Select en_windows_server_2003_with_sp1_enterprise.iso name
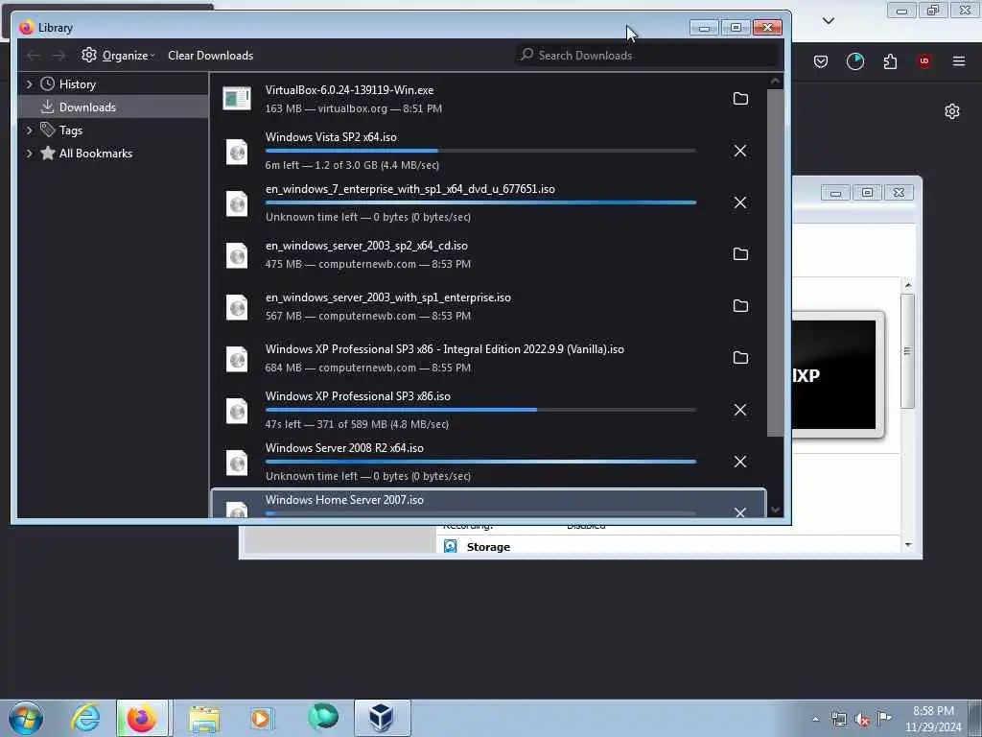Viewport: 982px width, 737px height. 388,297
